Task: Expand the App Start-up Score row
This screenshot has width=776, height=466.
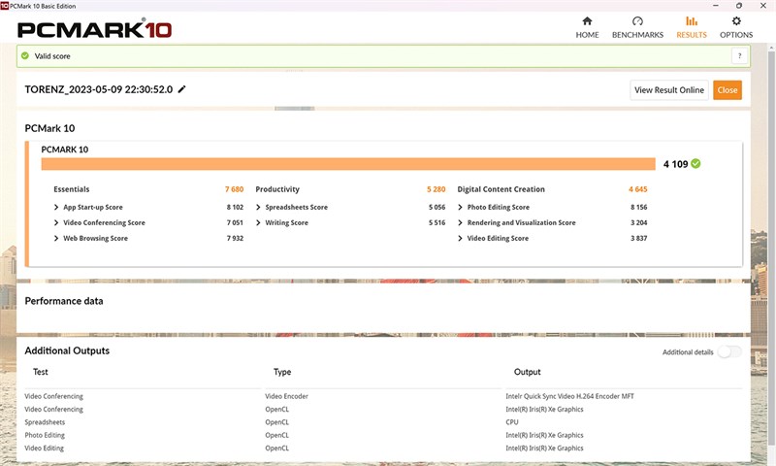Action: [x=56, y=207]
